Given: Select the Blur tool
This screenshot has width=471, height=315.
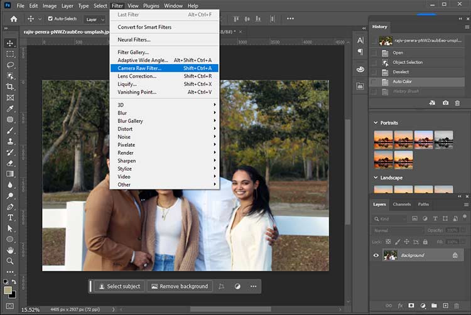Looking at the screenshot, I should click(x=10, y=185).
